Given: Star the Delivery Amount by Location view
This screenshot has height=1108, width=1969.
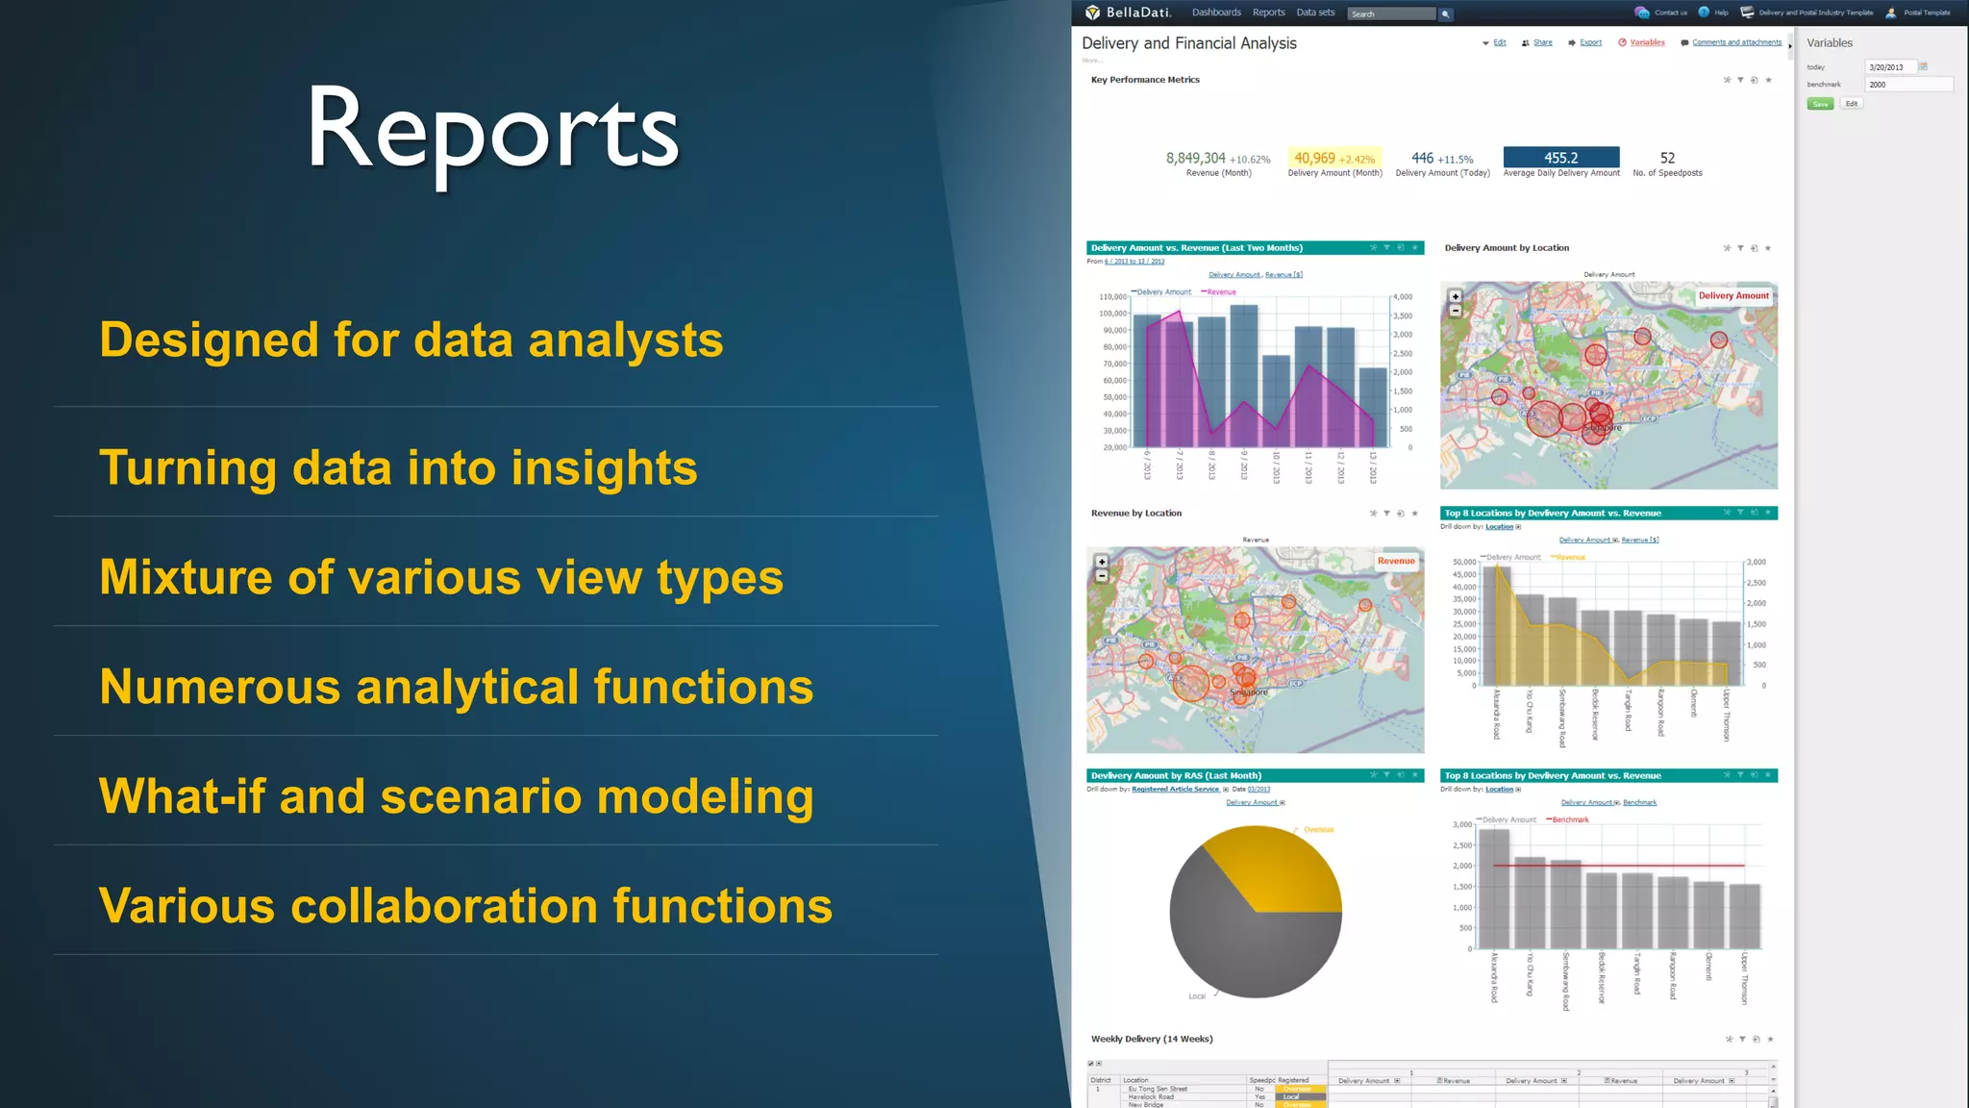Looking at the screenshot, I should [1768, 248].
